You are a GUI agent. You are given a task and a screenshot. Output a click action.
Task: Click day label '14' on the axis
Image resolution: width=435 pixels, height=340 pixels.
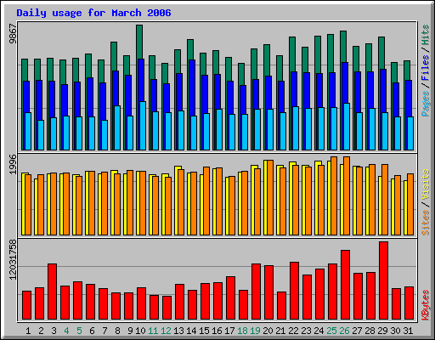(x=191, y=331)
